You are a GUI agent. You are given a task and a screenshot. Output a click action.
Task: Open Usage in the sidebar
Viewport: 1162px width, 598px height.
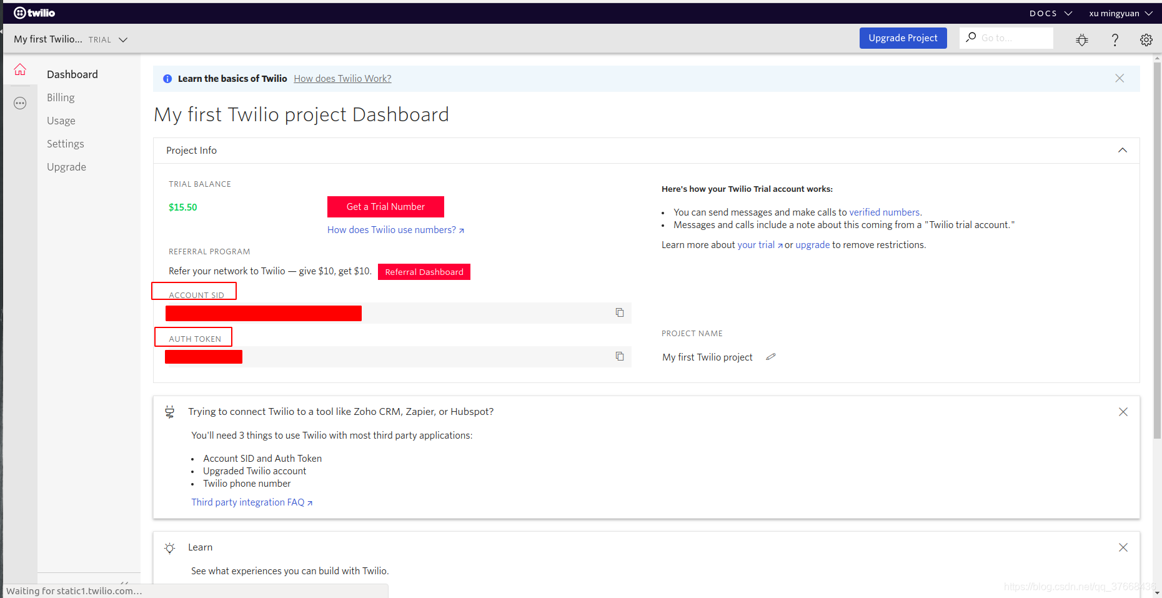coord(61,121)
